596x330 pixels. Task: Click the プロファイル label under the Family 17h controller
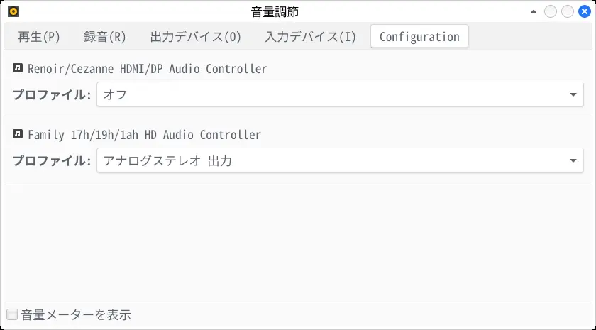click(51, 160)
